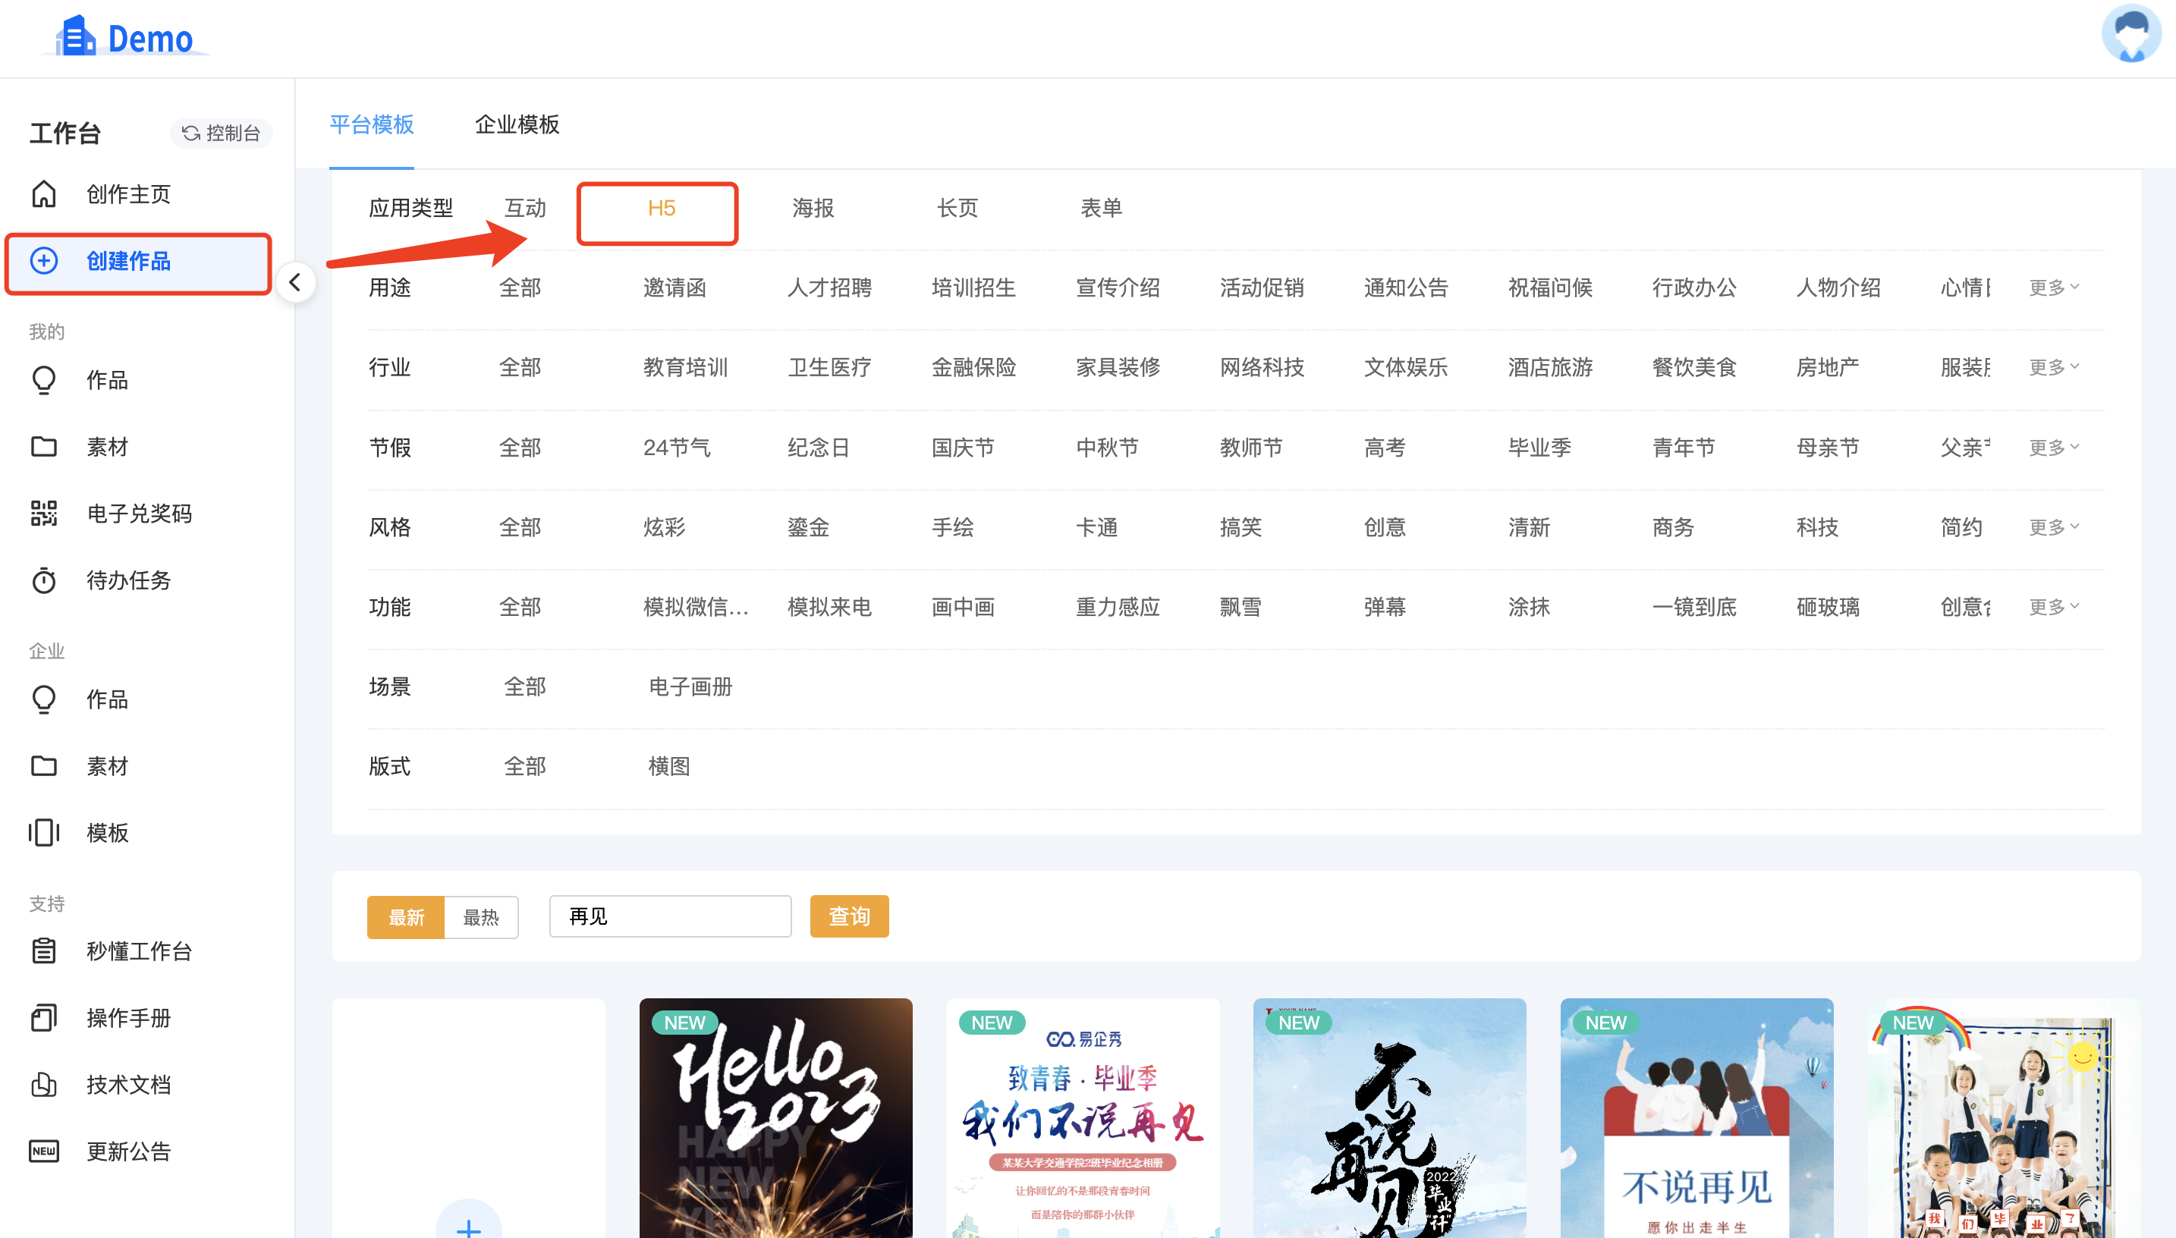Filter 用途 by 活动促销

[1262, 288]
